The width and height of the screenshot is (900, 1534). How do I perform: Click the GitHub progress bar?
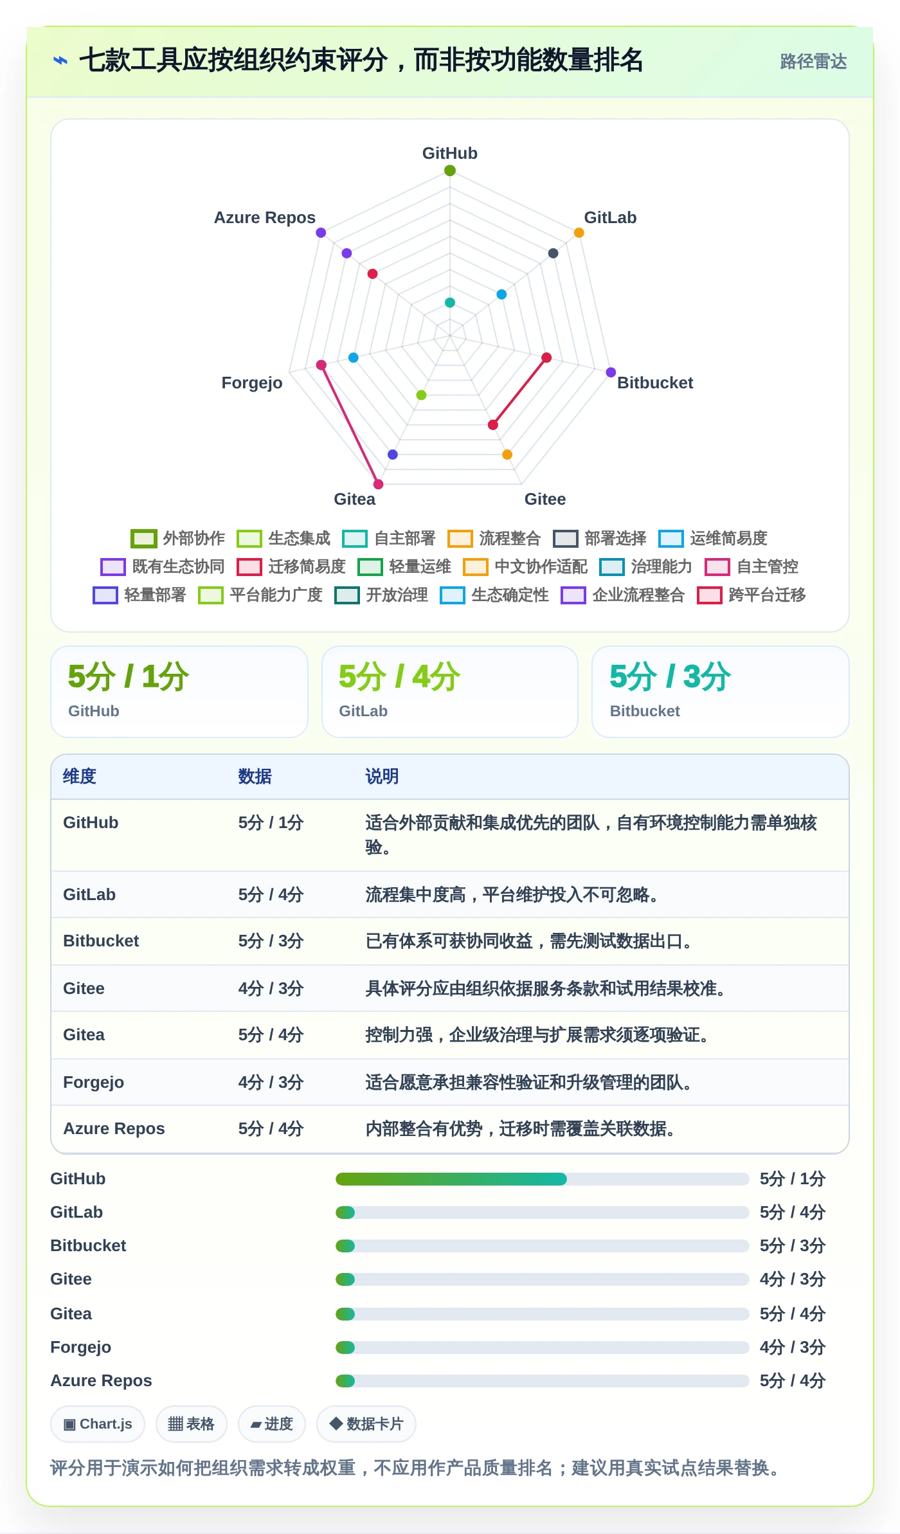pyautogui.click(x=543, y=1179)
